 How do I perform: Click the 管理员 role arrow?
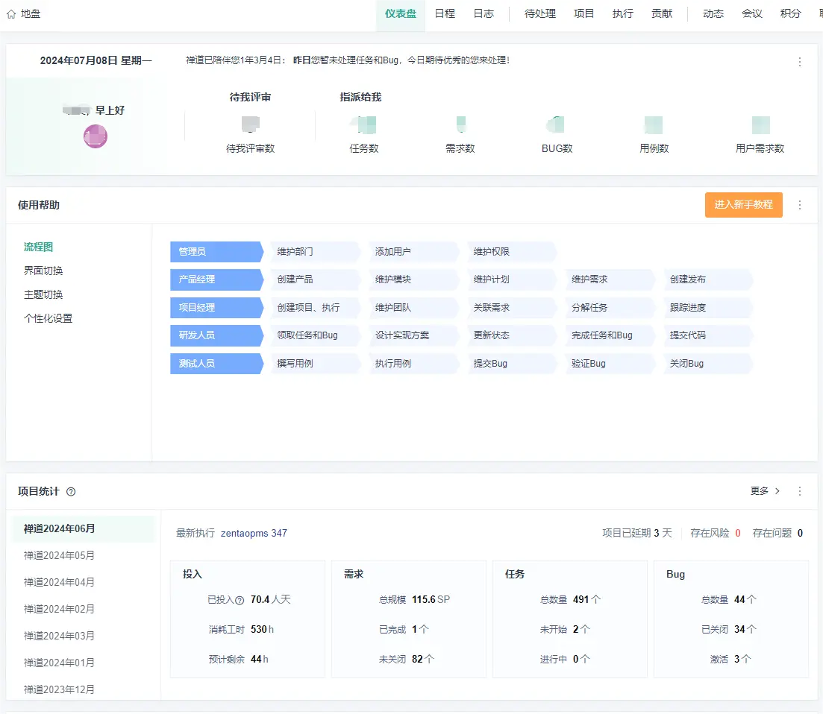point(216,252)
